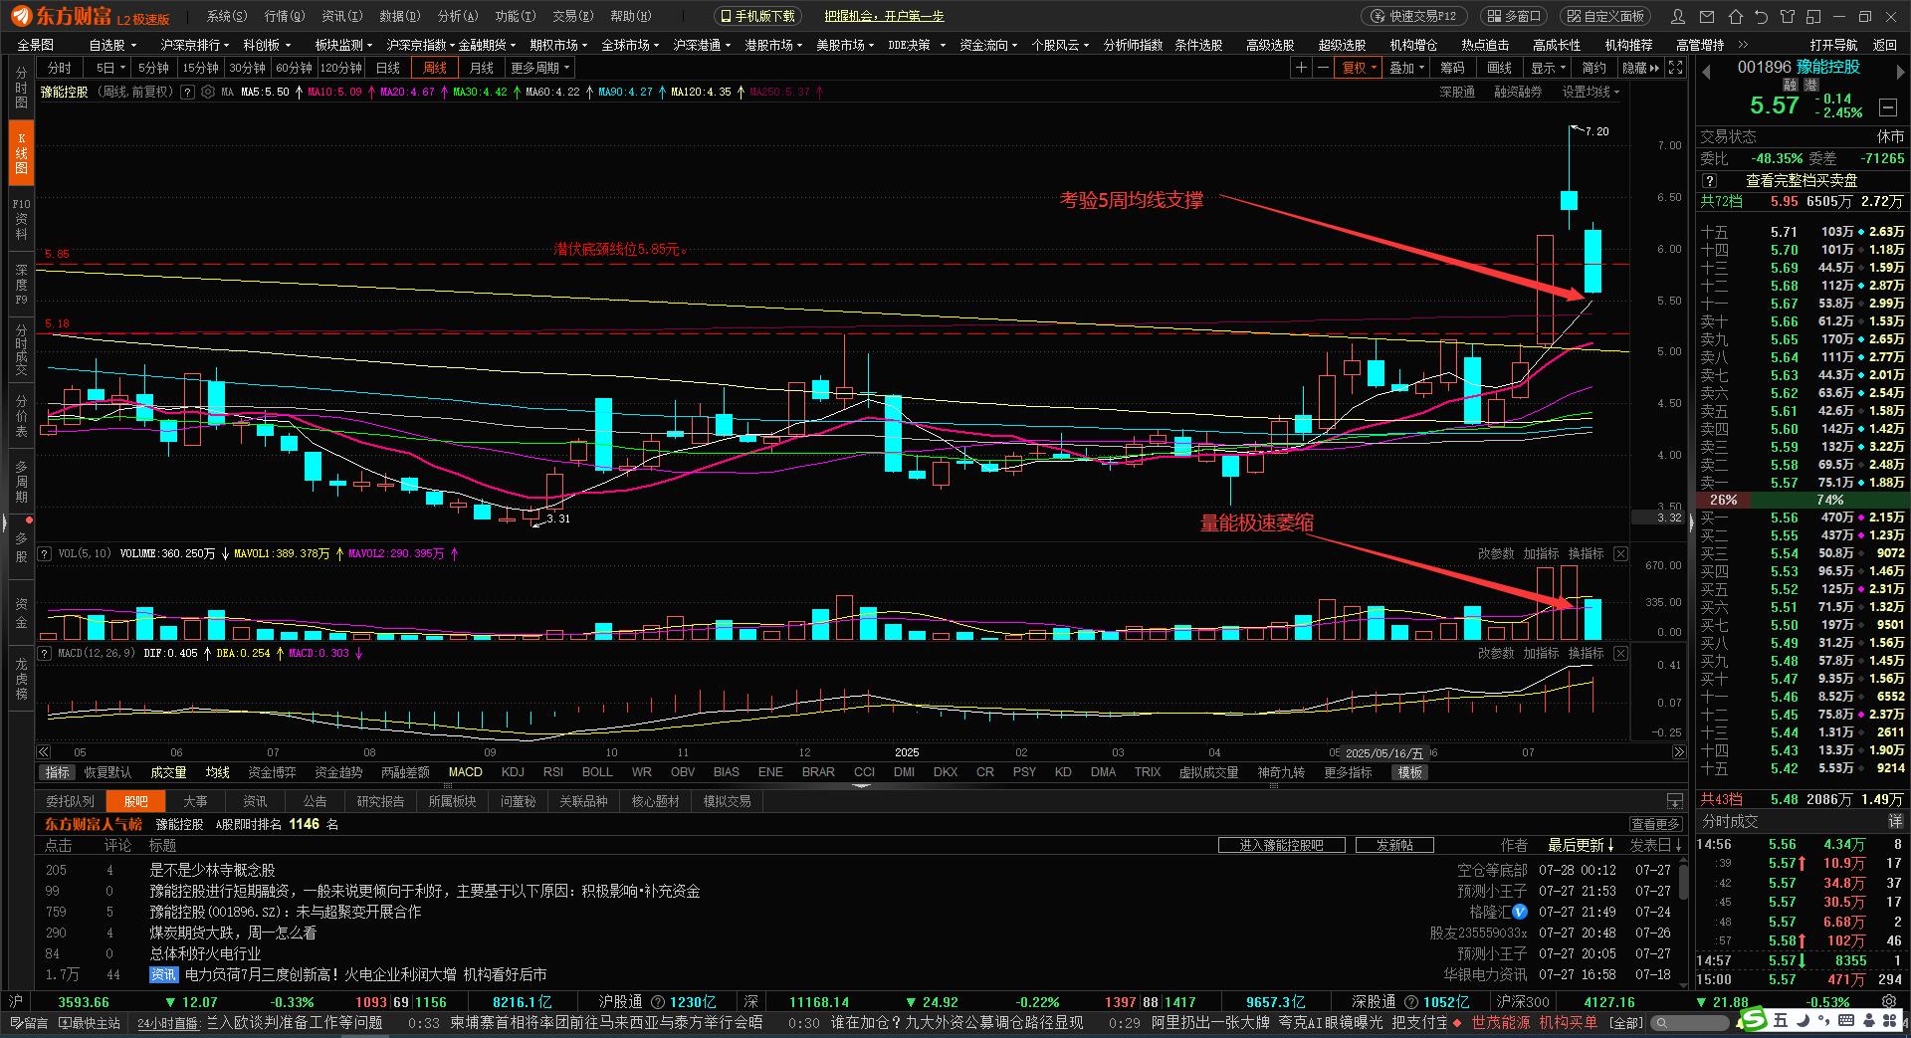Collapse quote panel minus box icon
The height and width of the screenshot is (1038, 1911).
pyautogui.click(x=1888, y=106)
